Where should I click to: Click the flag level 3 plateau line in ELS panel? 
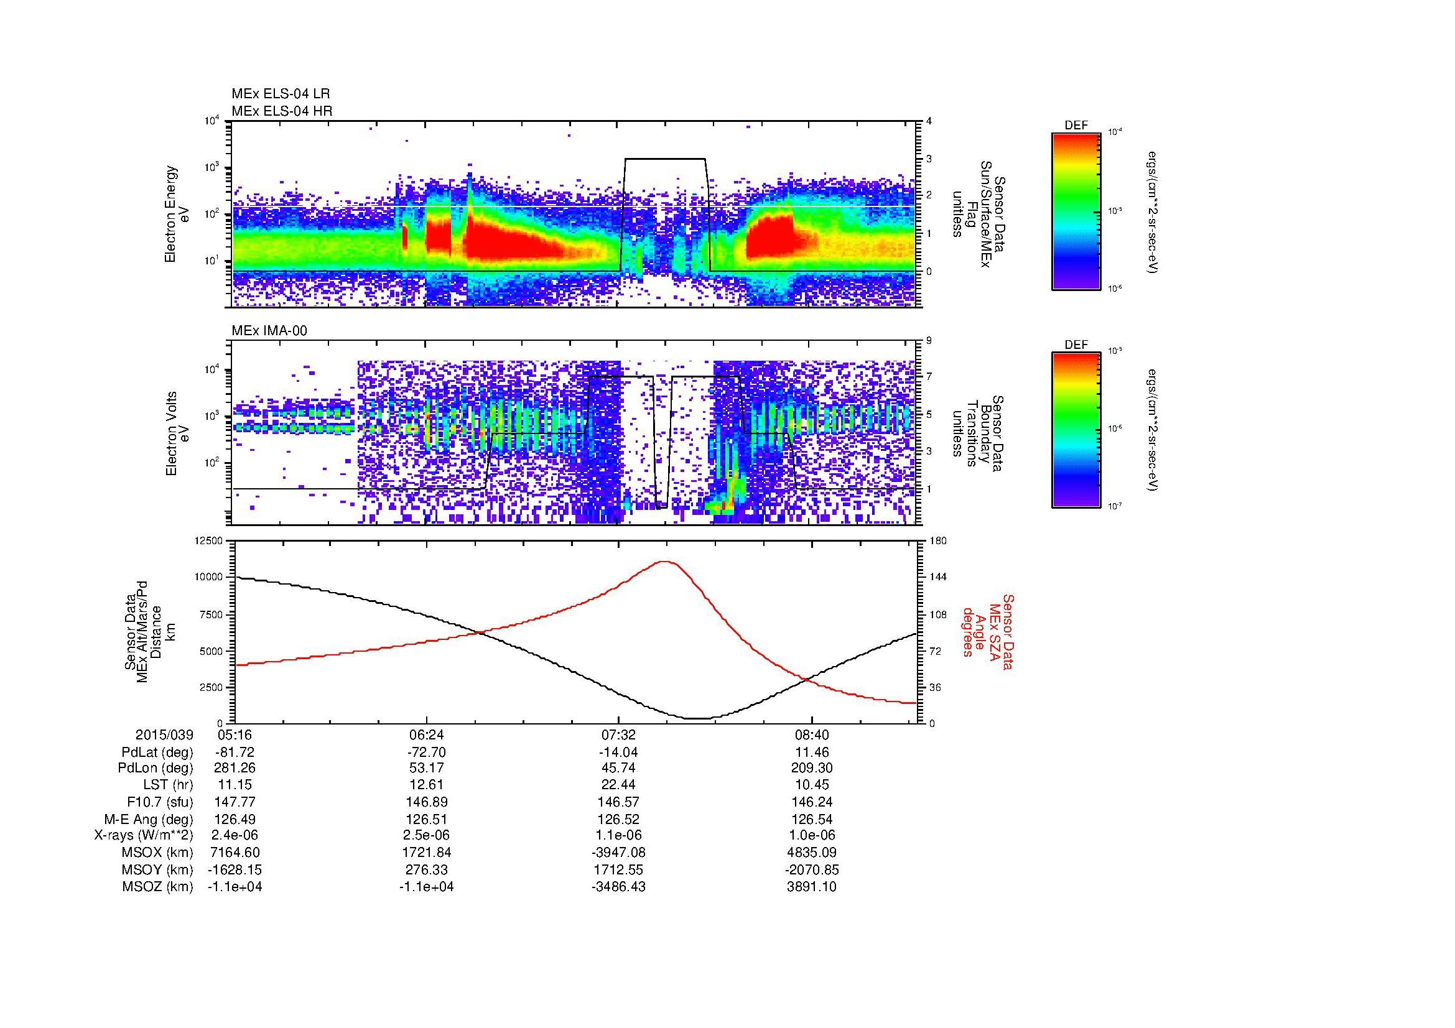(665, 159)
